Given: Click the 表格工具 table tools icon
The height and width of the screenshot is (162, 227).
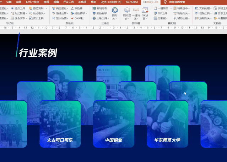Looking at the screenshot, I should point(215,8).
